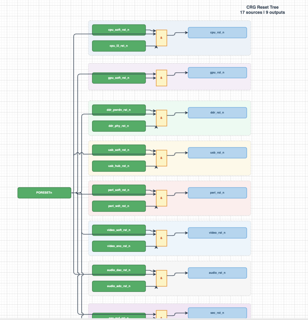Select the gpu_soft_rst_n node
This screenshot has height=320, width=308.
pos(119,78)
